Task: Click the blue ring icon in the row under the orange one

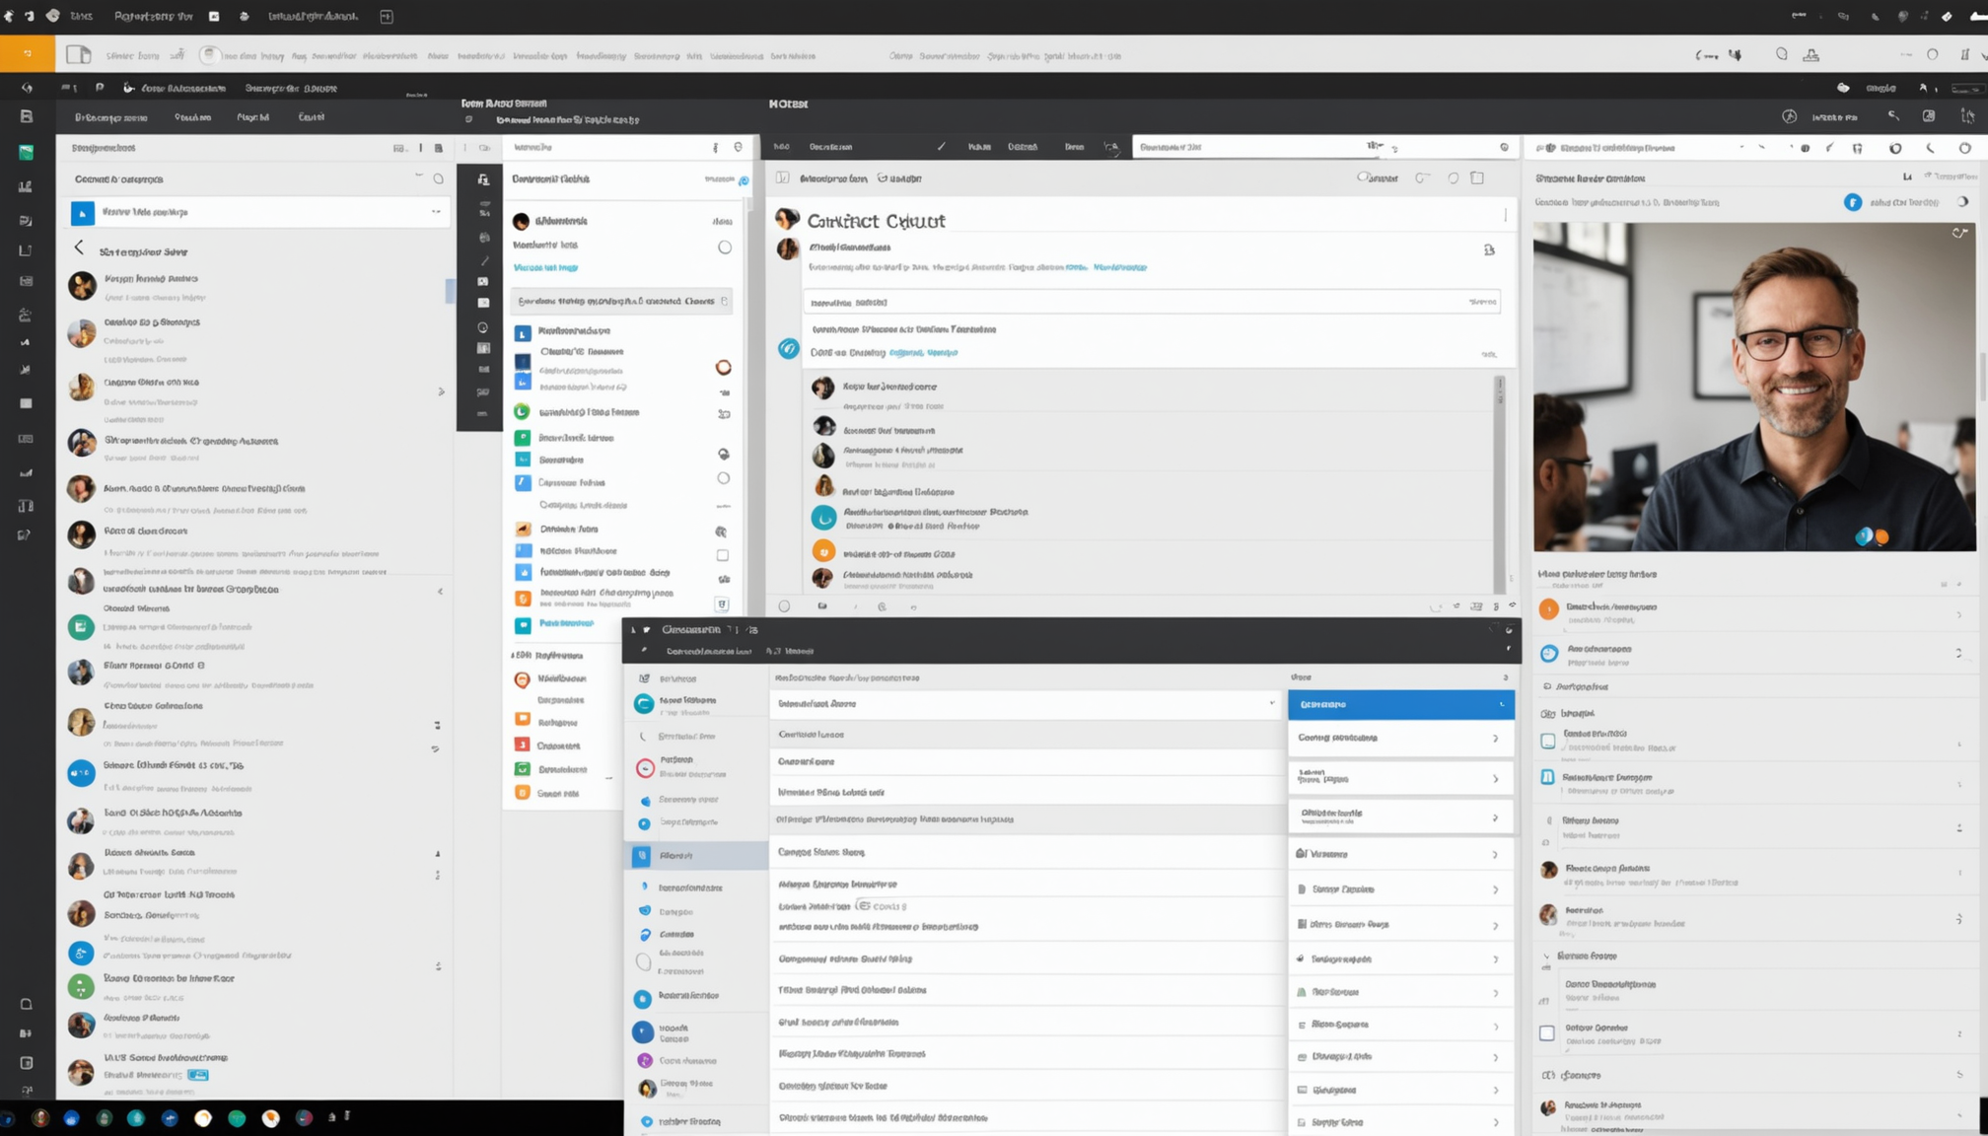Action: [x=1549, y=653]
